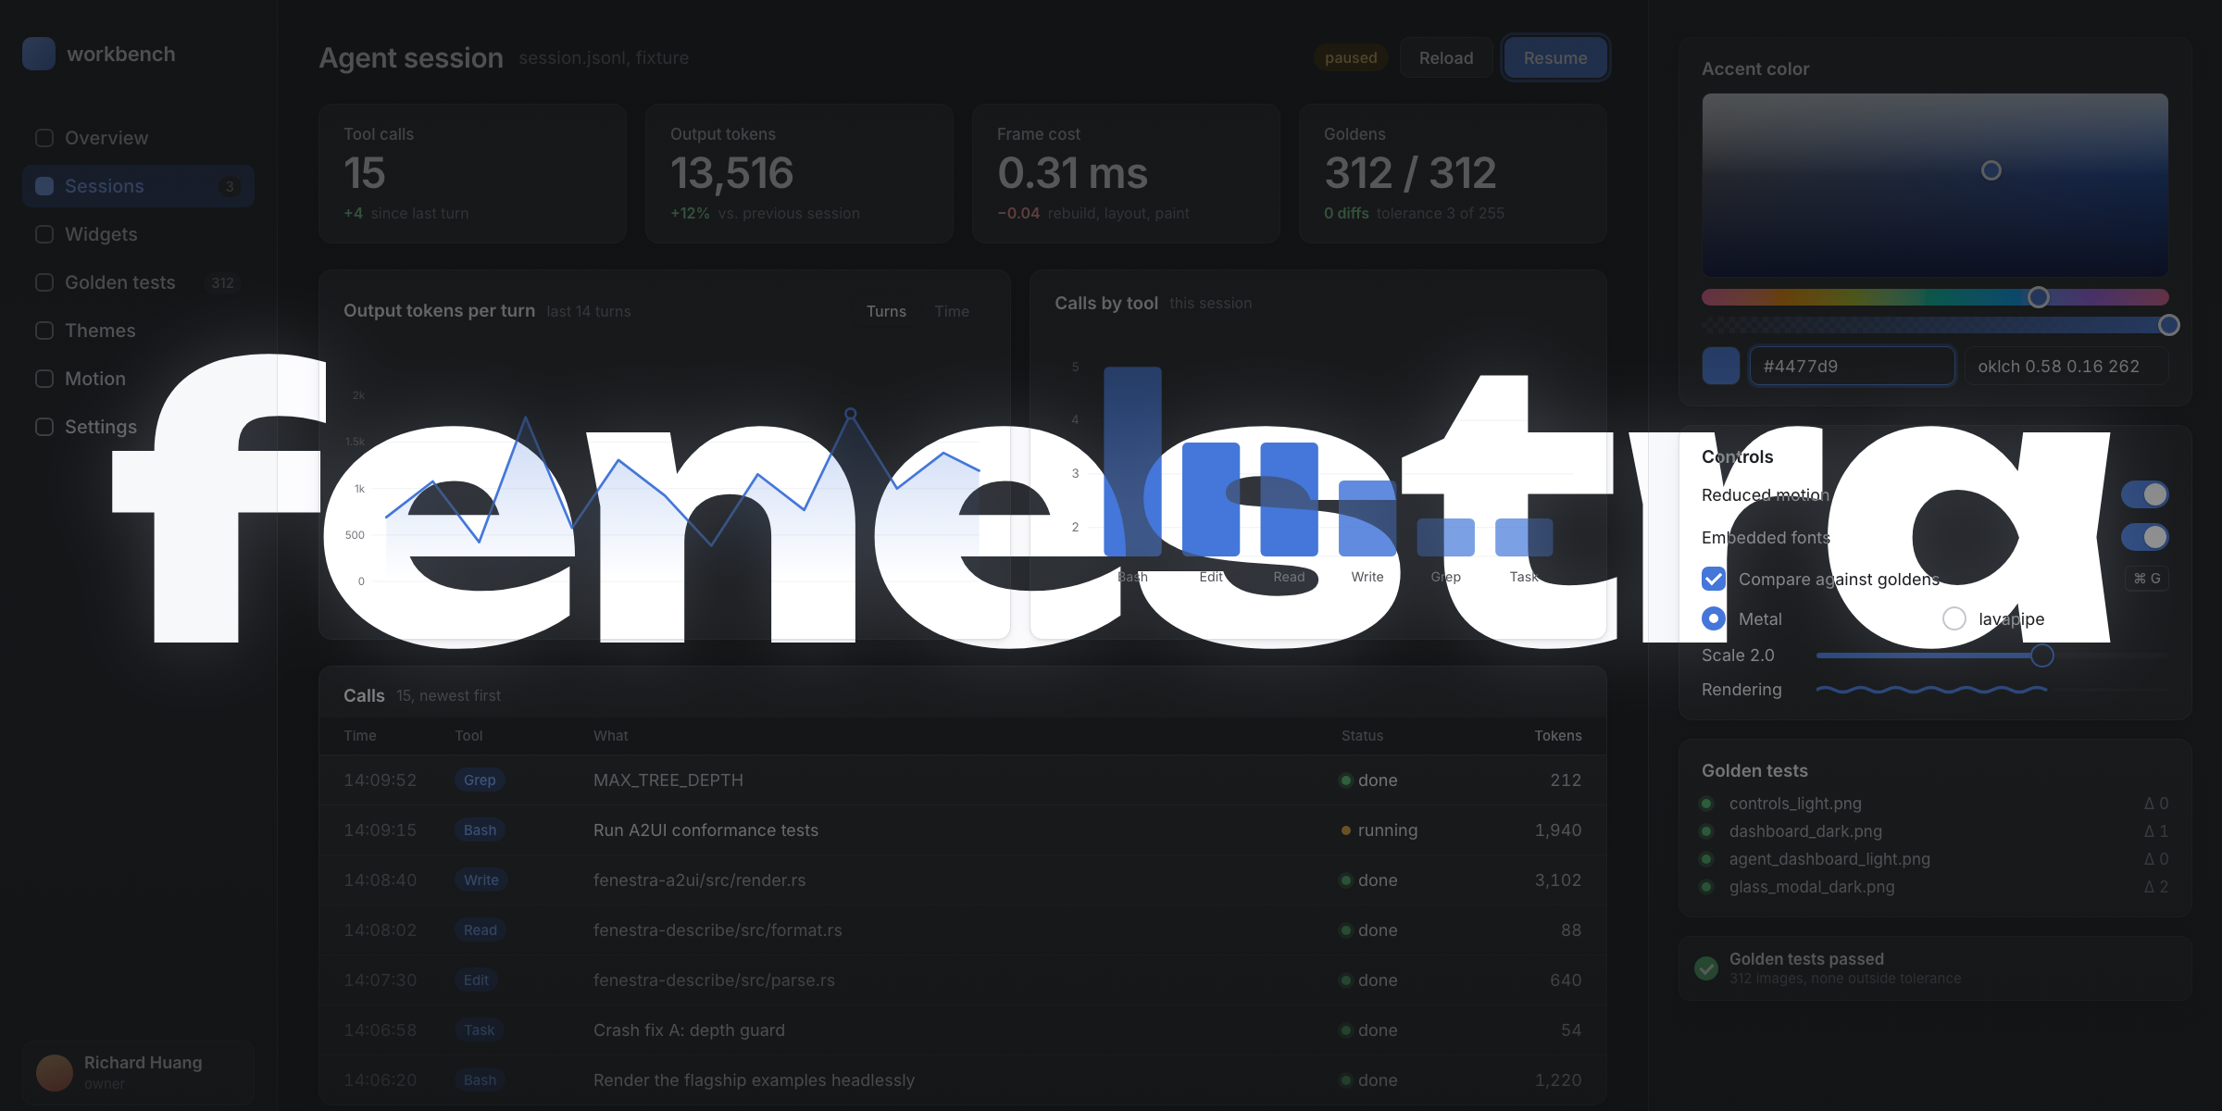Screen dimensions: 2222x1111
Task: Click the Golden tests sidebar icon
Action: (44, 282)
